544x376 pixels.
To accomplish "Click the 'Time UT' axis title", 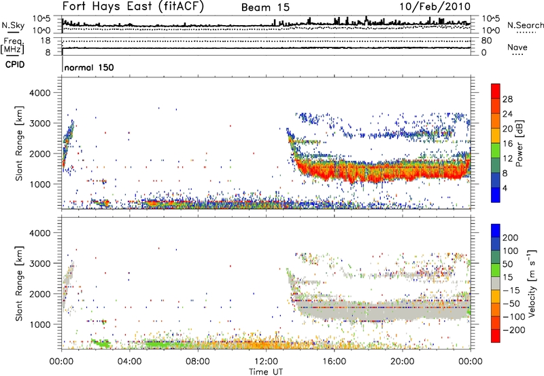I will [266, 372].
